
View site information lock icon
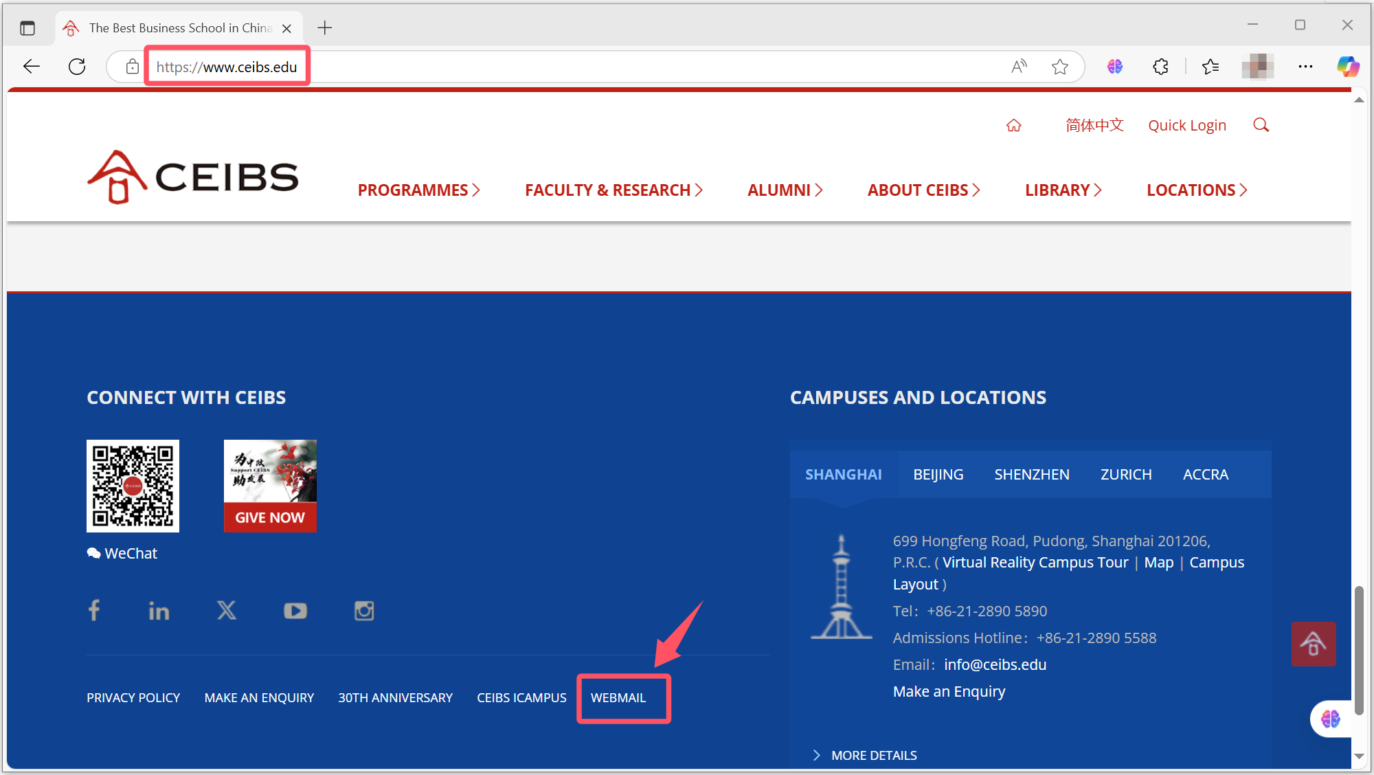(x=133, y=67)
